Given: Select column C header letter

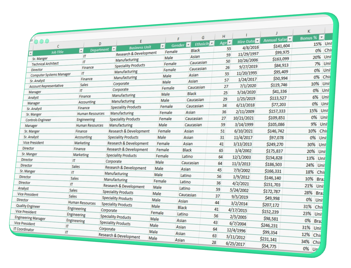Looking at the screenshot, I should [x=58, y=46].
